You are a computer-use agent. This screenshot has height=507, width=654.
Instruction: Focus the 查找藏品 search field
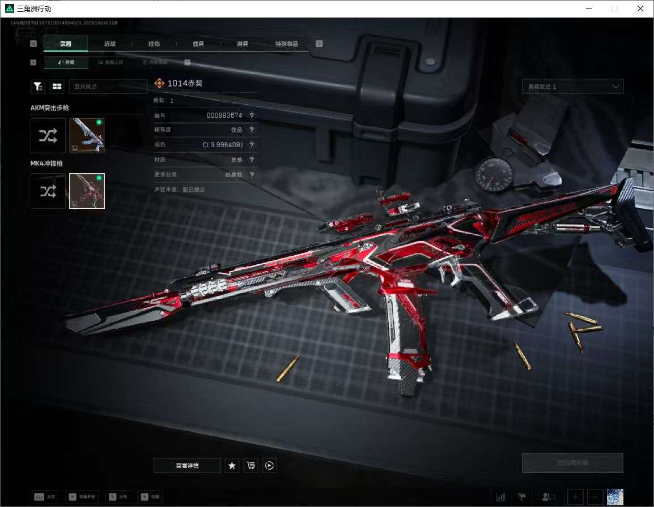pyautogui.click(x=108, y=86)
